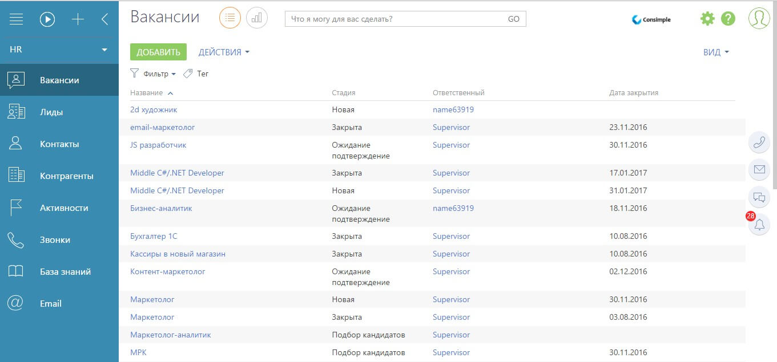
Task: Click the phone call panel icon
Action: click(759, 142)
